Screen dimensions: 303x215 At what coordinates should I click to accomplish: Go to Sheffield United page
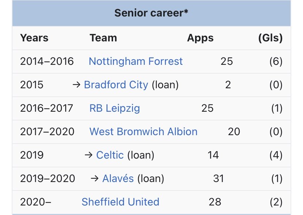[x=120, y=202]
